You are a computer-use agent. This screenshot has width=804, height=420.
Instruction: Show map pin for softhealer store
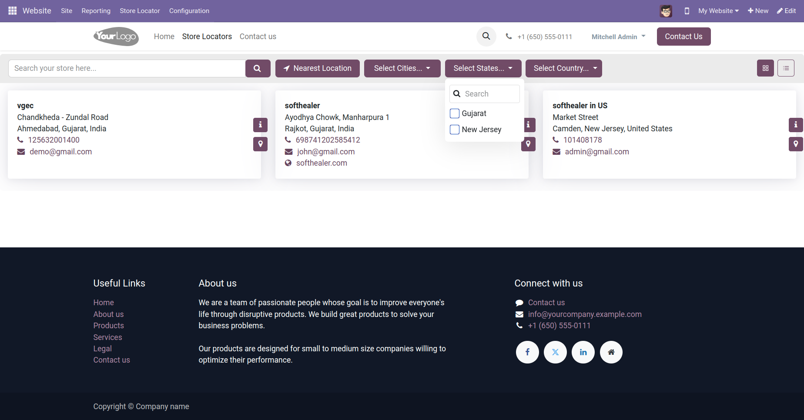click(528, 144)
